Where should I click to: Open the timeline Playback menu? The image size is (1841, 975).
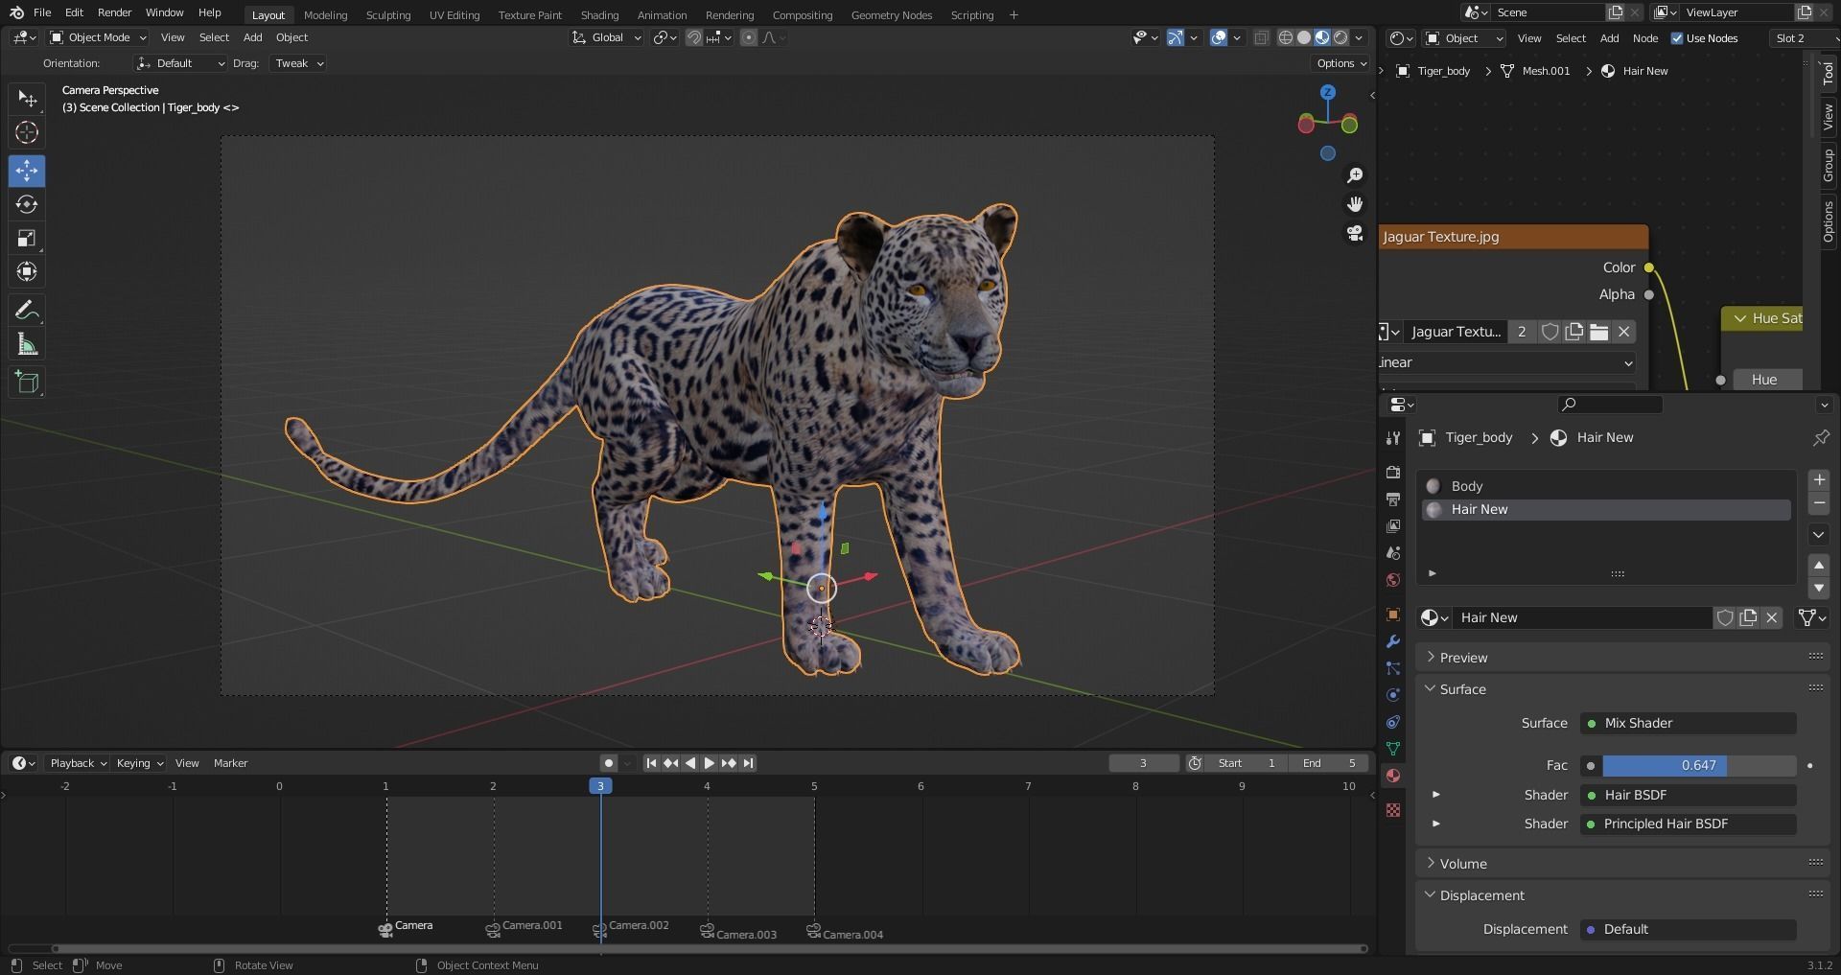pyautogui.click(x=77, y=763)
